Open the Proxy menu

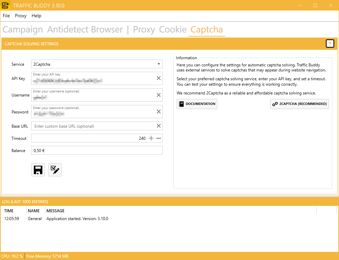click(21, 16)
